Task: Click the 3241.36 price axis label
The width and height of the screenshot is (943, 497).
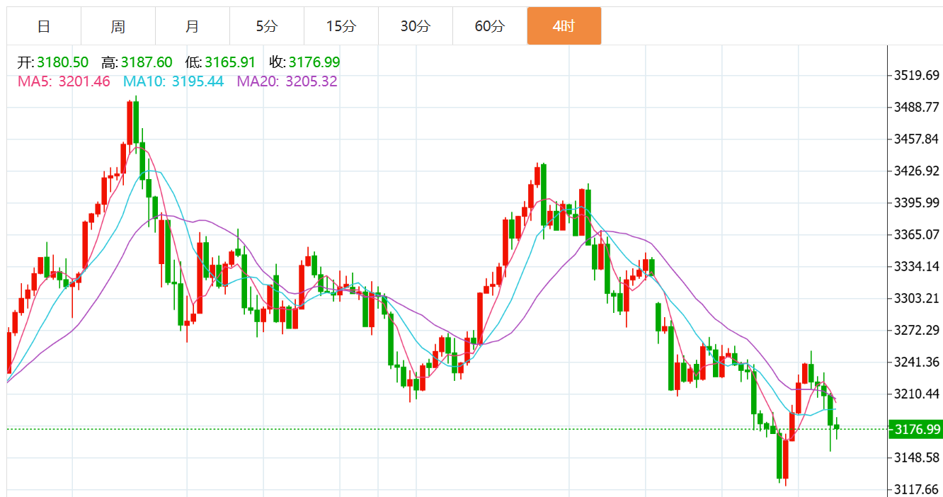Action: 916,362
